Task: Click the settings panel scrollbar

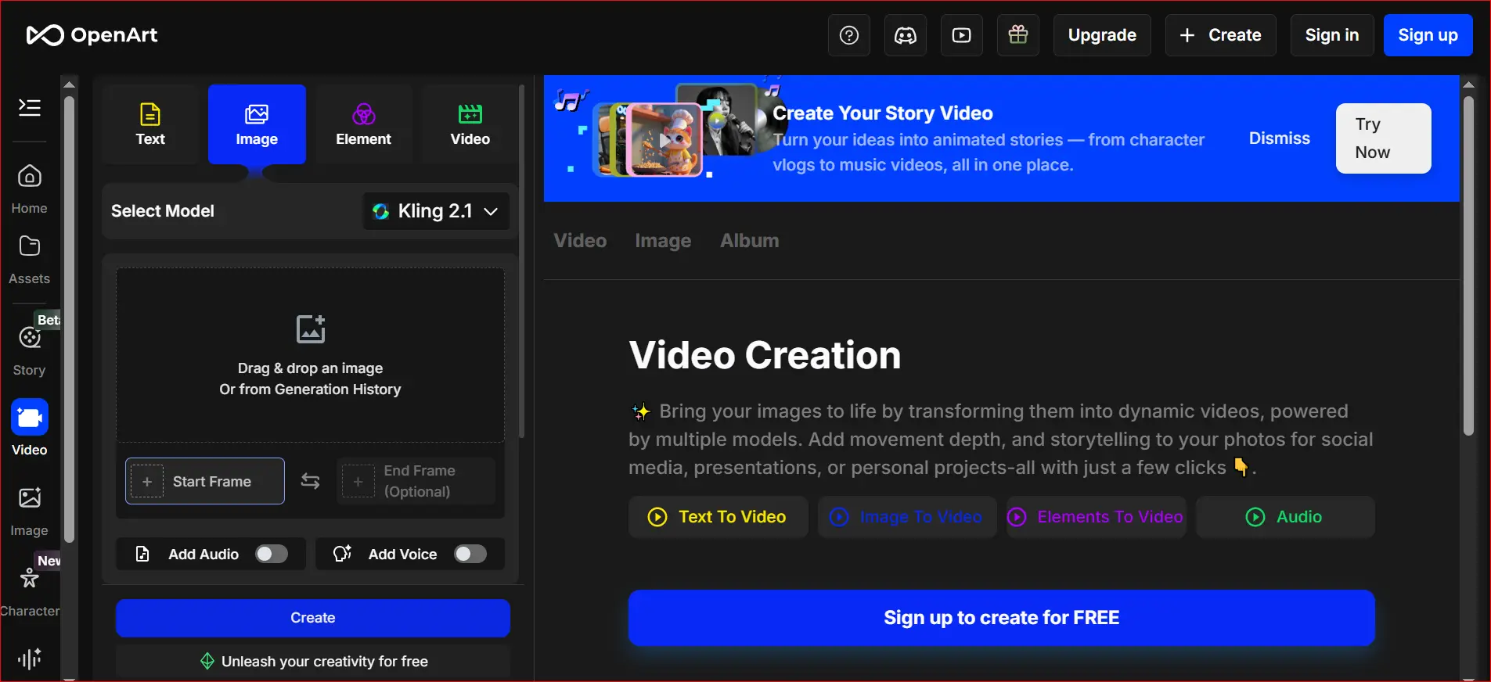Action: click(521, 262)
